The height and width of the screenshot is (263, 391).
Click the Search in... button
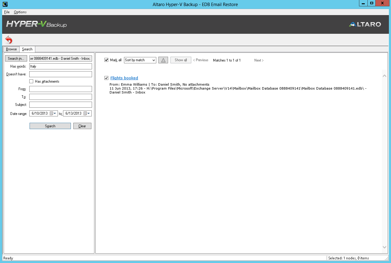(16, 59)
